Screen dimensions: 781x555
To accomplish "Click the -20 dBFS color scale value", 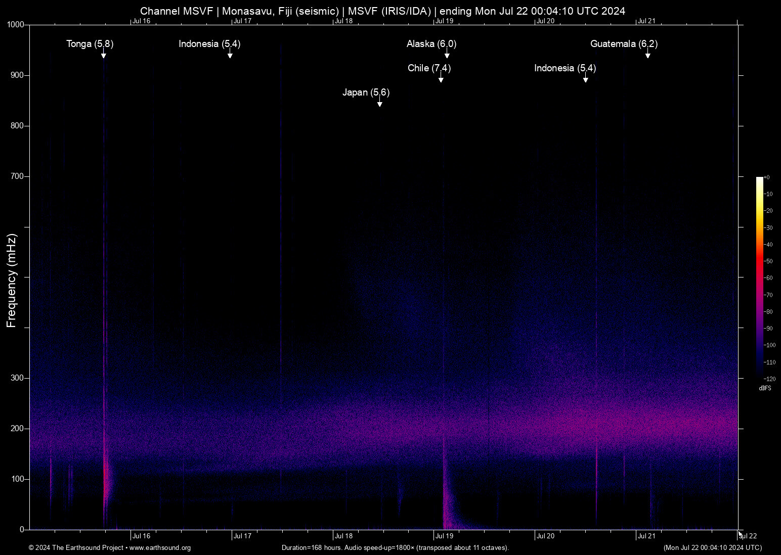I will coord(768,211).
